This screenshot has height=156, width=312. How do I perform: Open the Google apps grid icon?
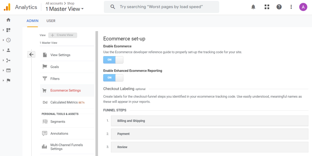(x=267, y=7)
